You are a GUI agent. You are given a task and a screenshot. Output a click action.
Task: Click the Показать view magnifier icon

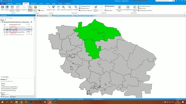coord(76,7)
